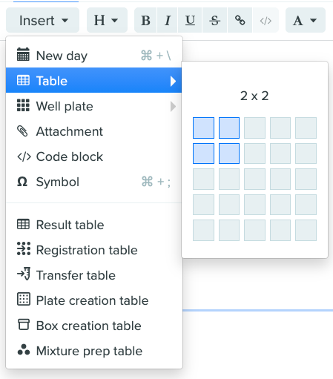Open the Insert dropdown menu
Viewport: 333px width, 379px height.
click(x=43, y=20)
